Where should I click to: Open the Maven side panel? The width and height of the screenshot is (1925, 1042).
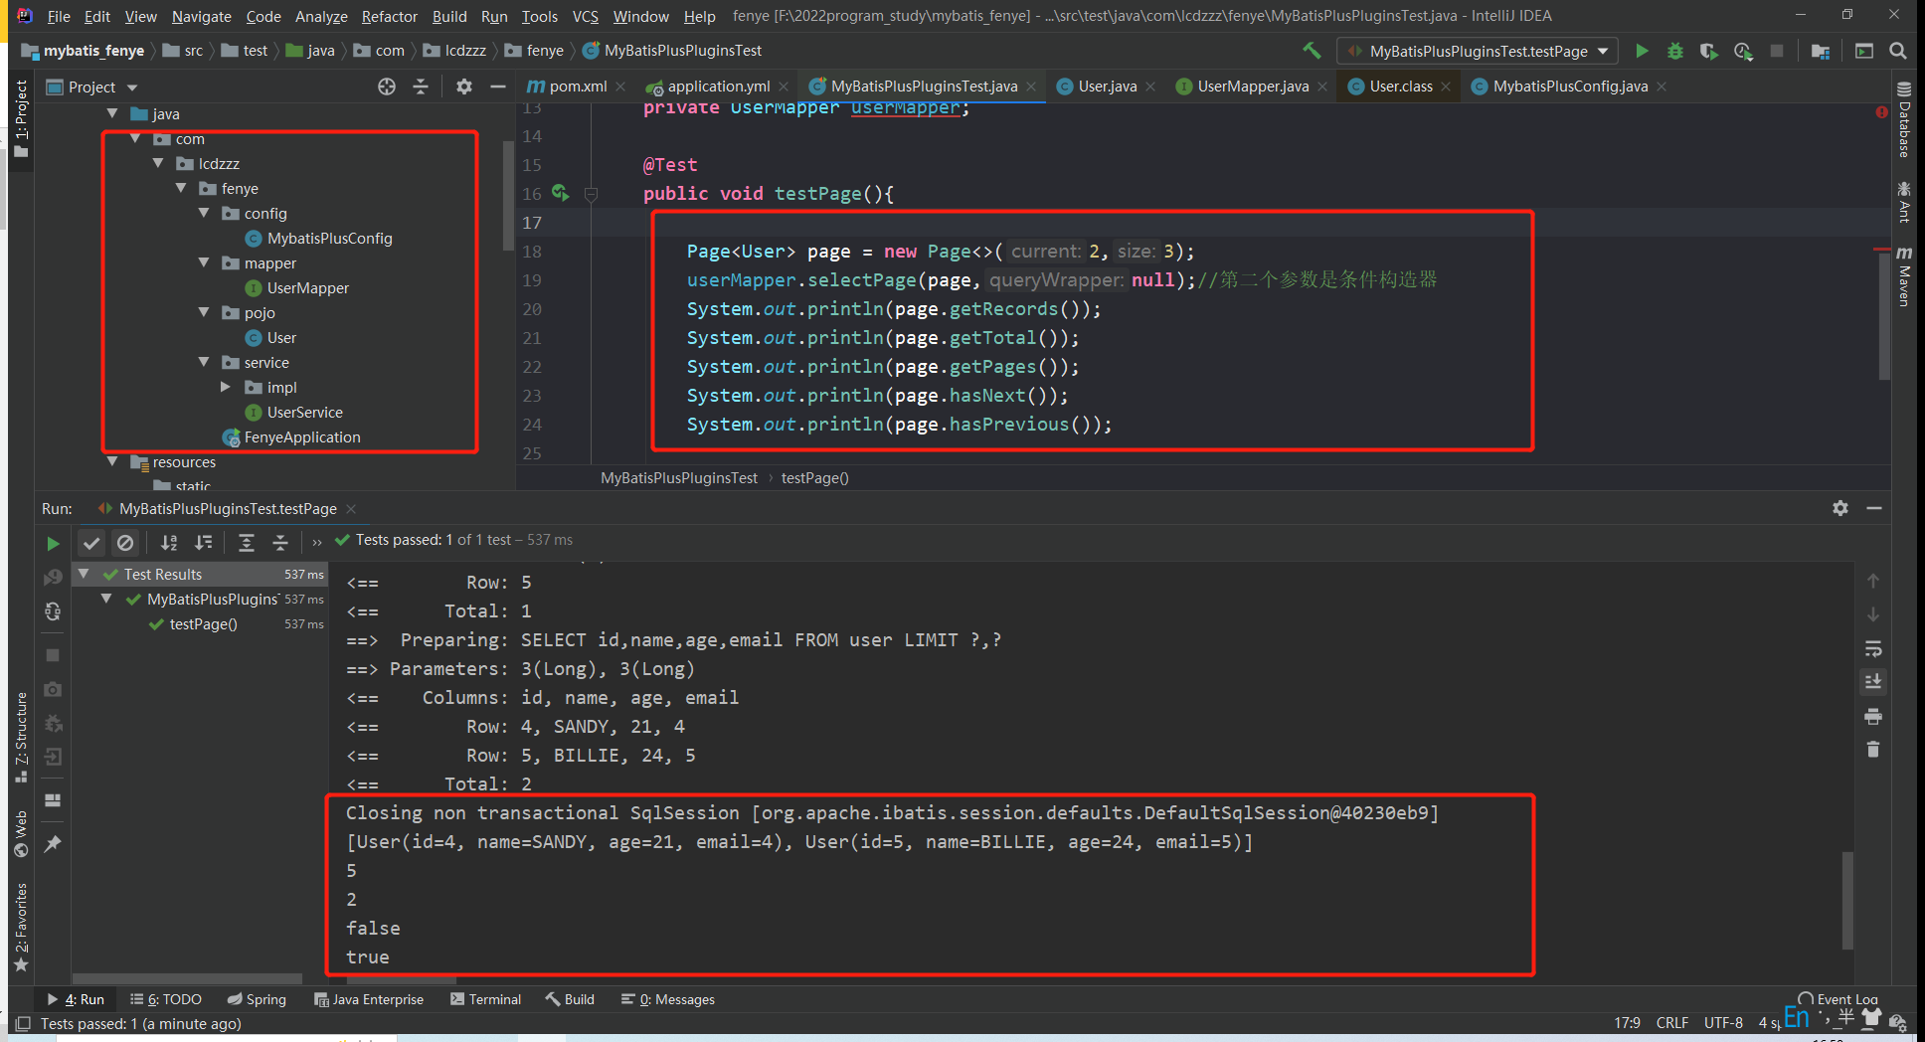pyautogui.click(x=1904, y=276)
